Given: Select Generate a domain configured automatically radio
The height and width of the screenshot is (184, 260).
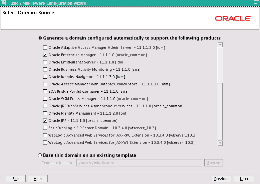Looking at the screenshot, I should pyautogui.click(x=40, y=38).
